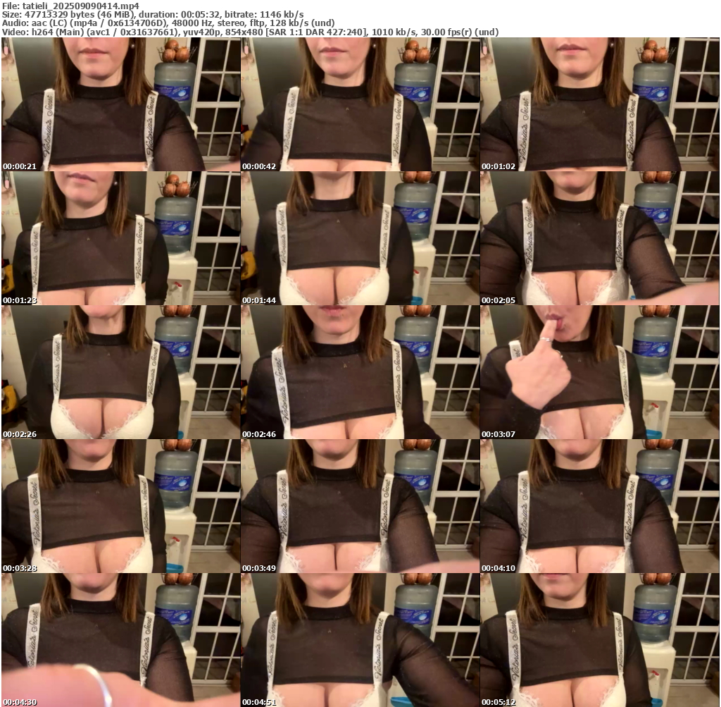Open the thumbnail stamped 00:02:26
This screenshot has height=707, width=721.
point(120,372)
